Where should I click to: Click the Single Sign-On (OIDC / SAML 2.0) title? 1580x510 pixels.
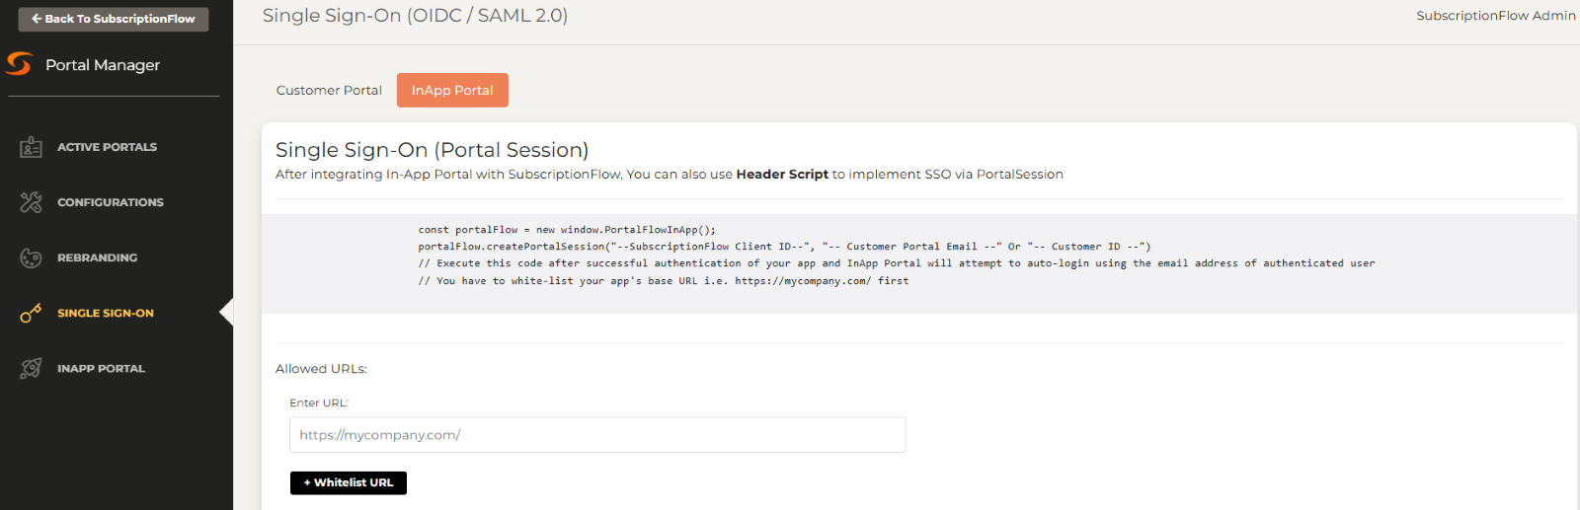point(415,16)
